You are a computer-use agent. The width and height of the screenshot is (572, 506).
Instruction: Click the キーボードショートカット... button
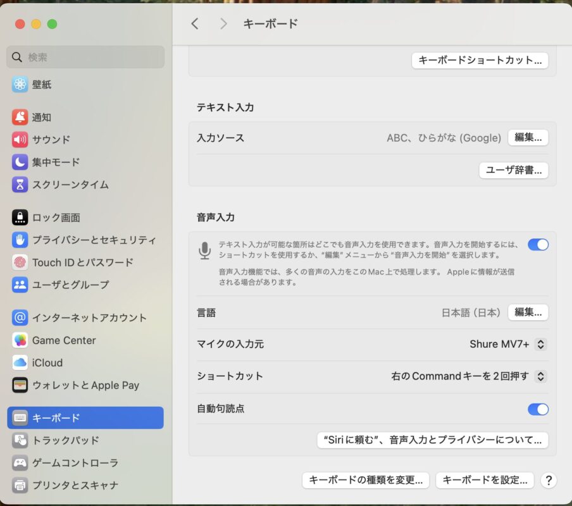click(480, 61)
